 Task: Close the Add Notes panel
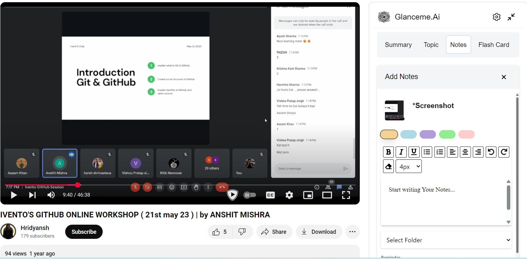click(x=504, y=77)
